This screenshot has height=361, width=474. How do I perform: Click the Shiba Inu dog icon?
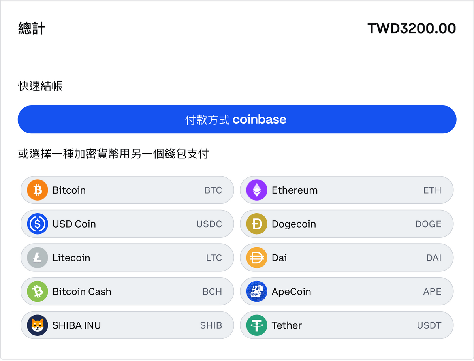coord(38,325)
